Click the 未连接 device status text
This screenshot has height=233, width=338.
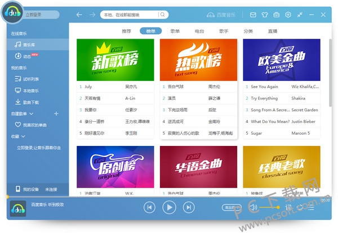point(51,189)
